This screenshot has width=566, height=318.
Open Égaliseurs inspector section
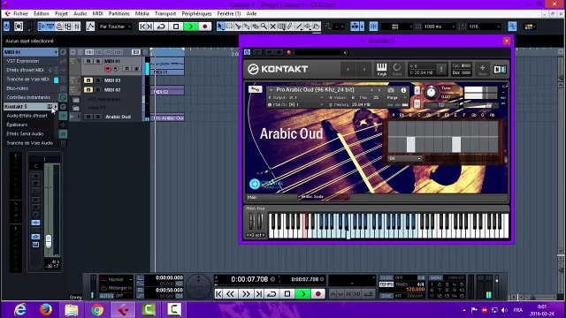coord(17,125)
